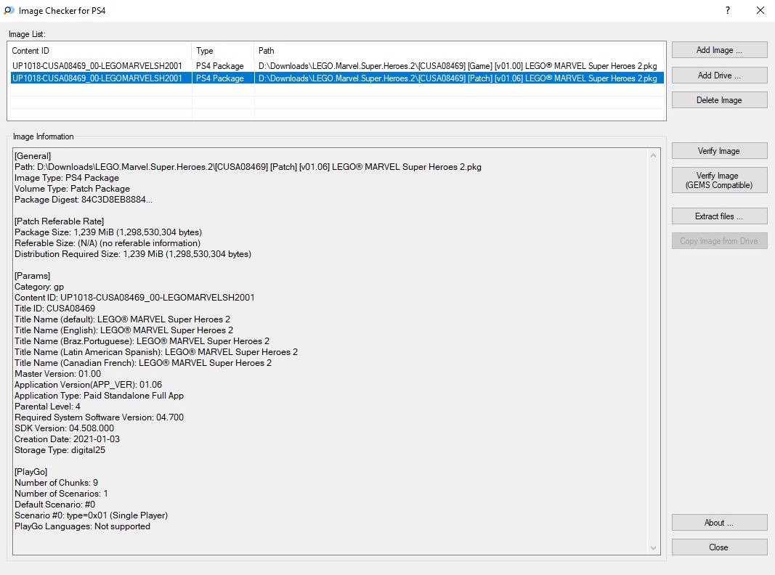Select the [Patch] v01.06 package row
775x575 pixels.
click(337, 78)
